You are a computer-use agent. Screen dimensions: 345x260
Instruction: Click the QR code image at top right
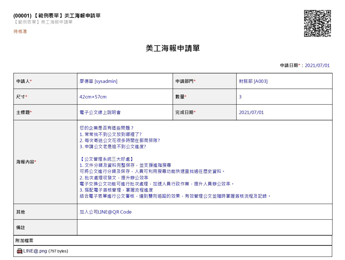[x=317, y=23]
